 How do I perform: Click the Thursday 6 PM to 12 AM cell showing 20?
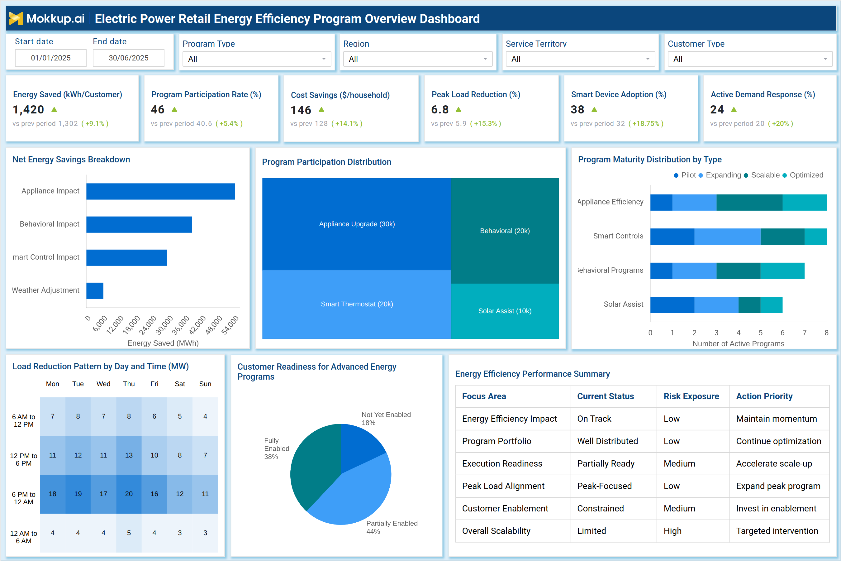tap(129, 494)
